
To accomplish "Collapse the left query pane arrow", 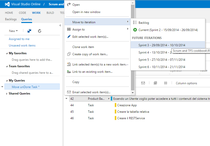I will [60, 25].
